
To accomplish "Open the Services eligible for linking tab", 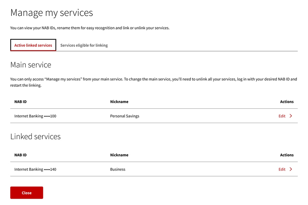I will [84, 45].
